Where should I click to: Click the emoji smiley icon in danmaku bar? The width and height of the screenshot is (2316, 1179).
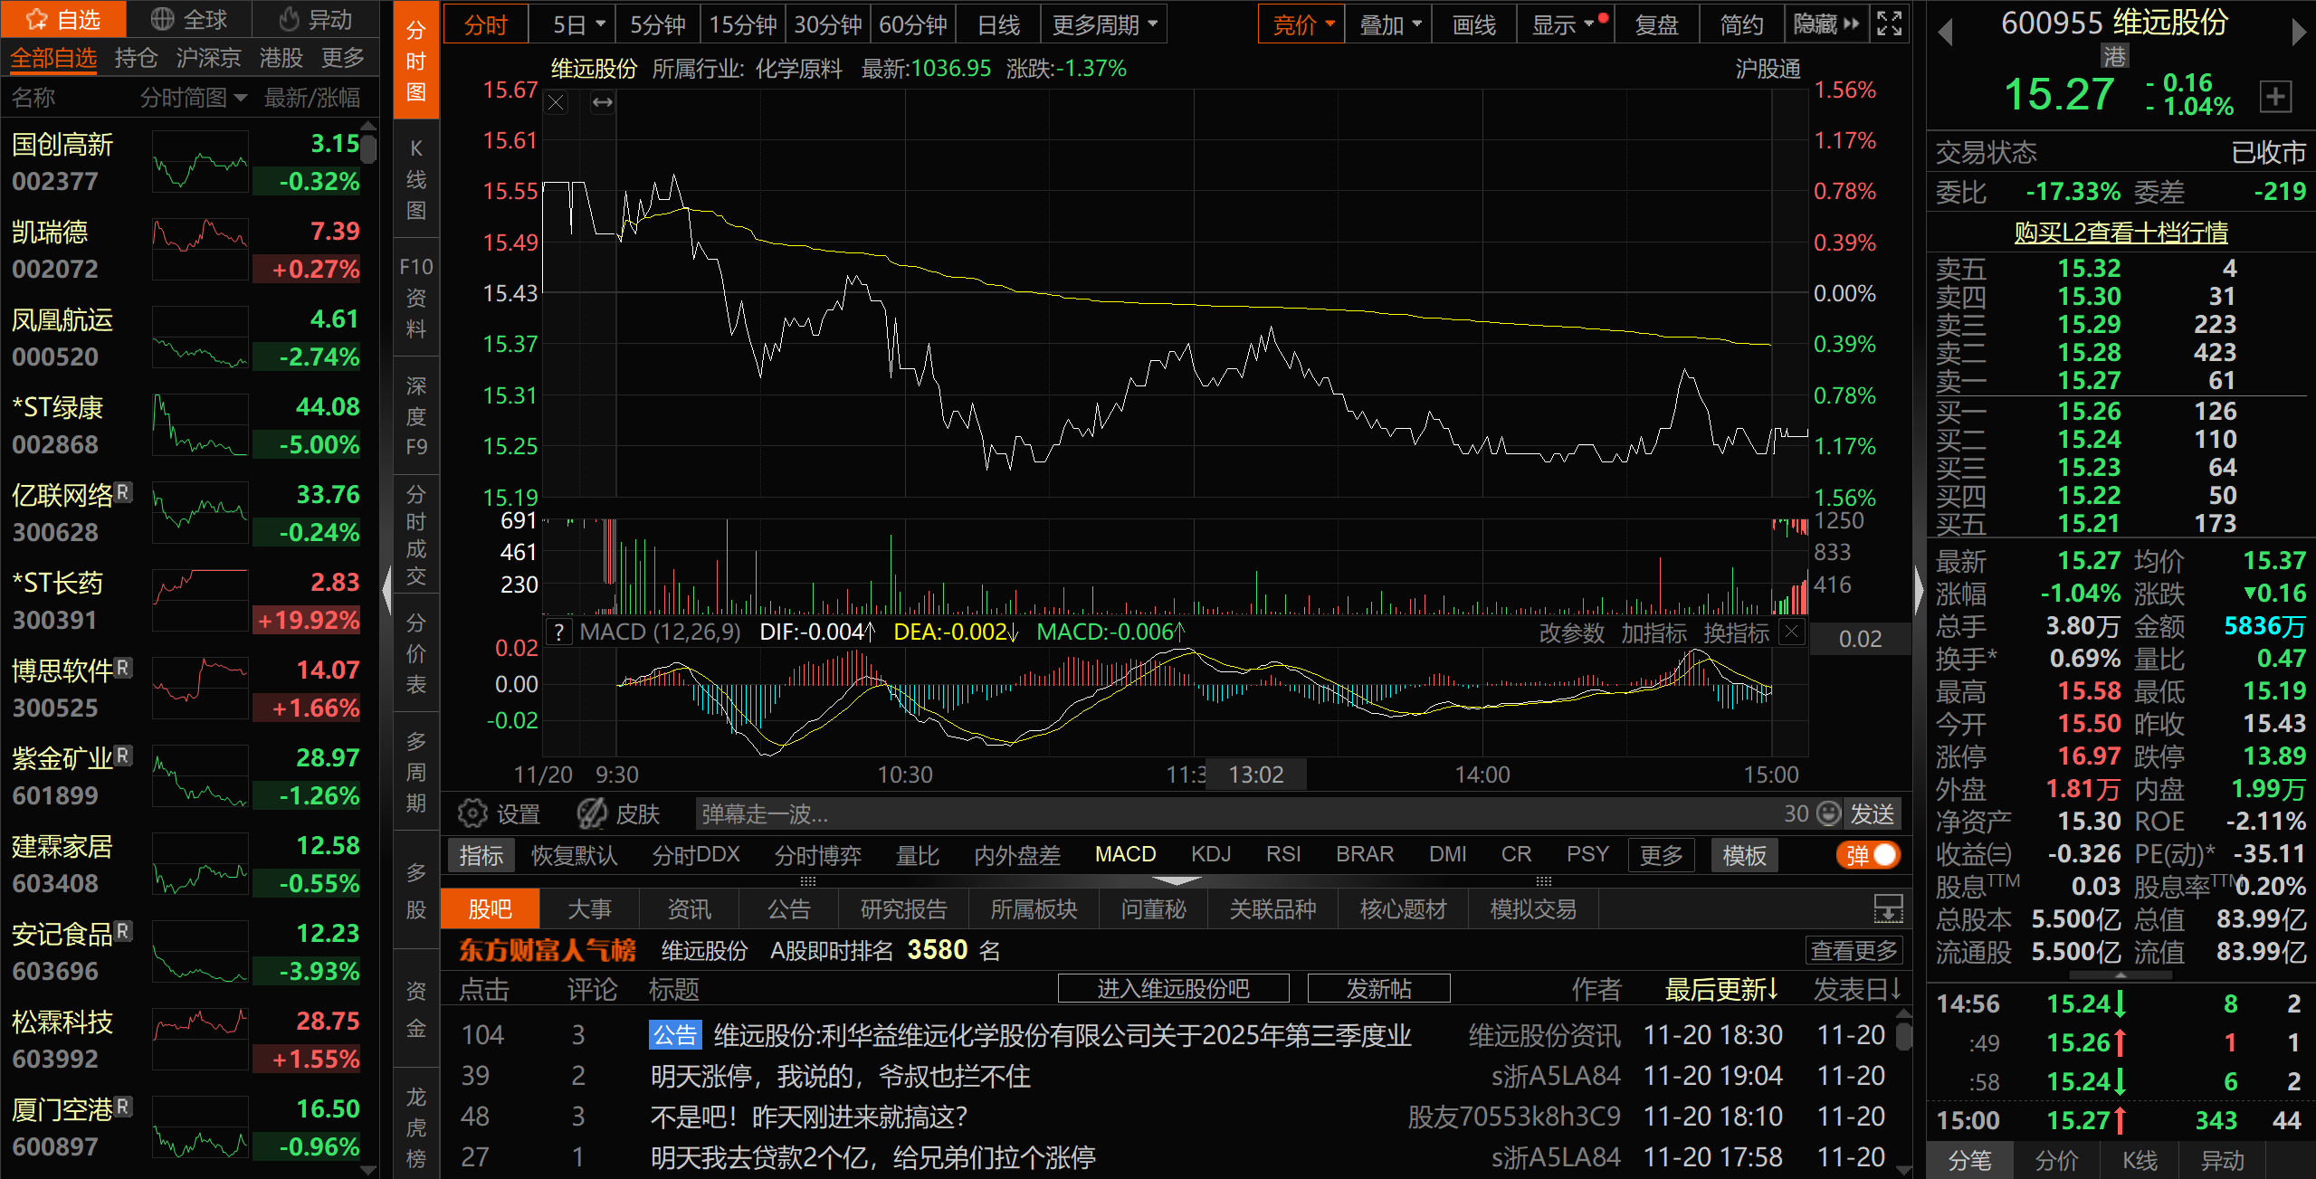[1829, 813]
